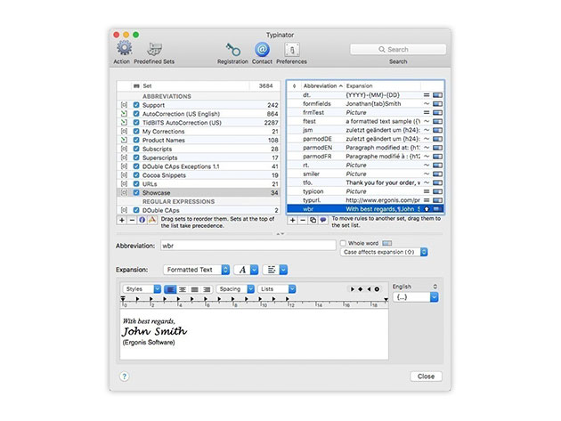This screenshot has width=561, height=421.
Task: Open the Registration keys icon
Action: [x=232, y=49]
